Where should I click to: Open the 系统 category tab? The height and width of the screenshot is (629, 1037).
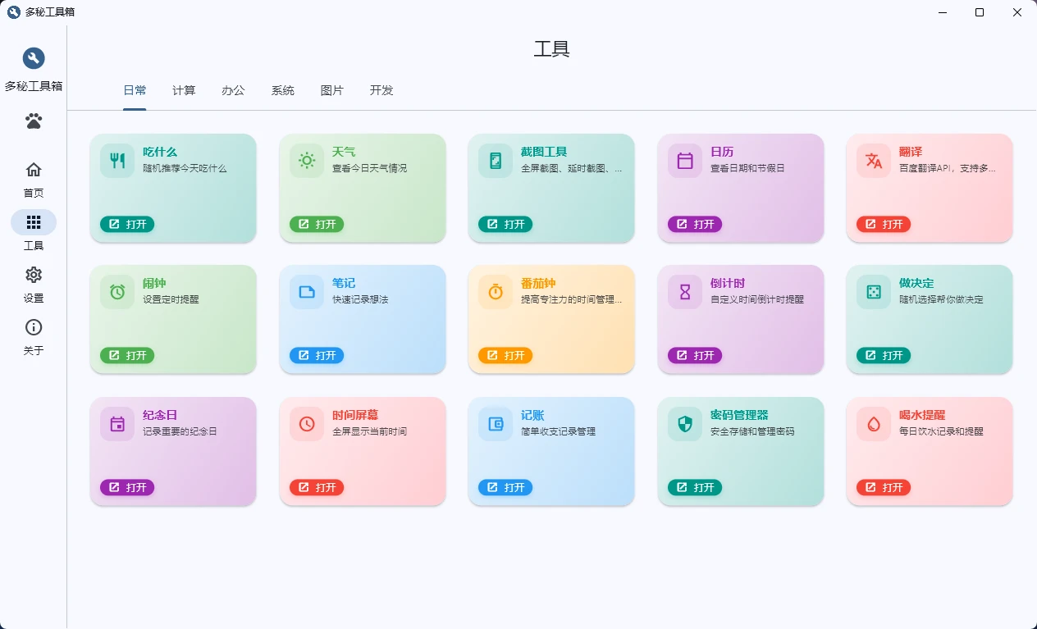point(282,91)
